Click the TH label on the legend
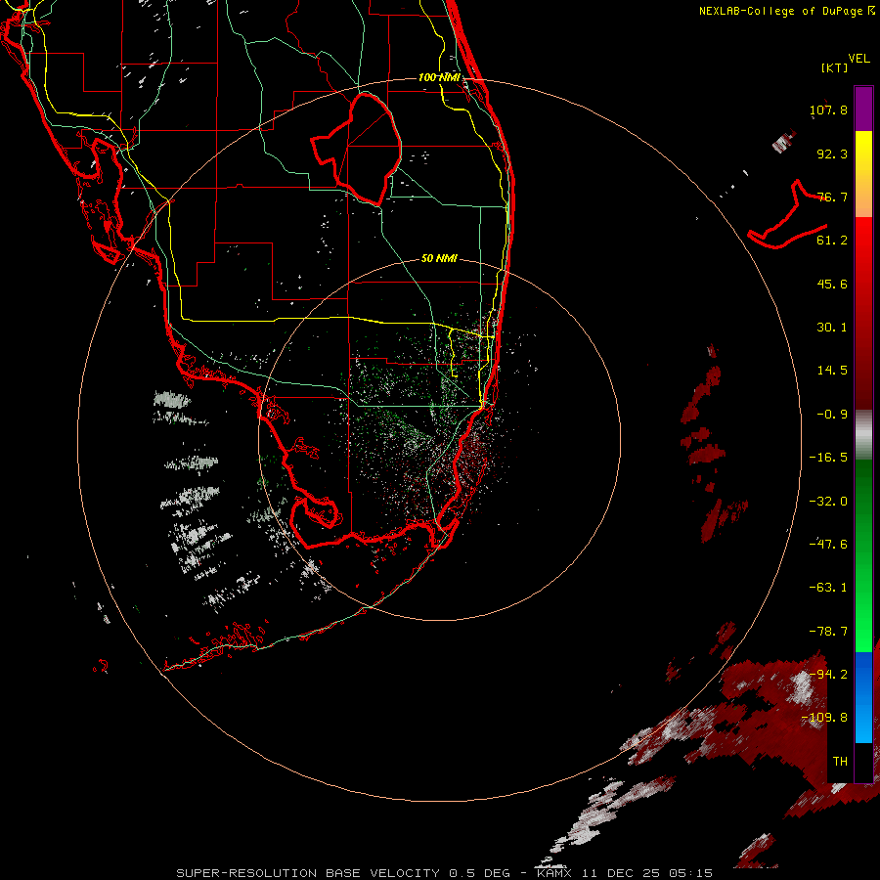This screenshot has width=880, height=880. click(x=840, y=762)
